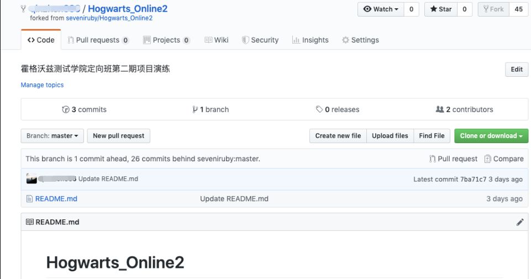Show the 2 contributors page
The image size is (531, 279).
(x=464, y=109)
